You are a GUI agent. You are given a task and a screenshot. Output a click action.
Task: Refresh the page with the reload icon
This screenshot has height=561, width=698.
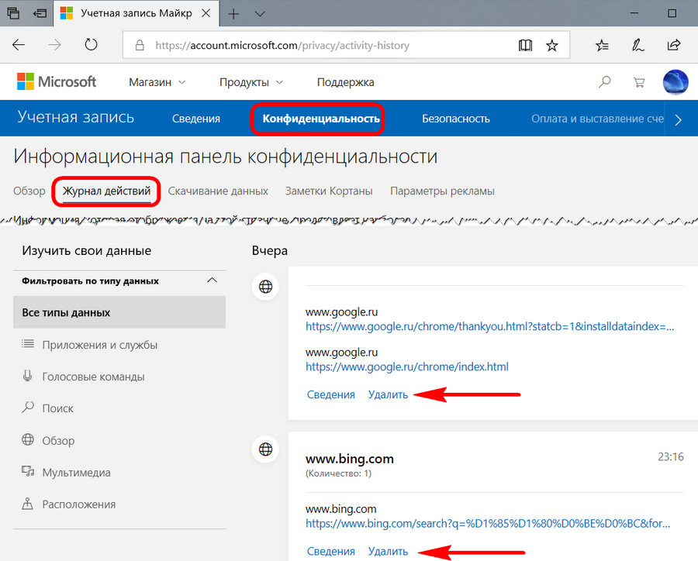tap(91, 44)
